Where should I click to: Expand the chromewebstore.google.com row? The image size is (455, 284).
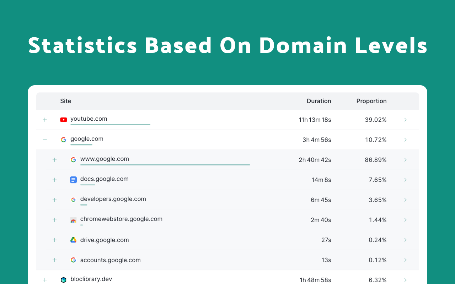[54, 220]
